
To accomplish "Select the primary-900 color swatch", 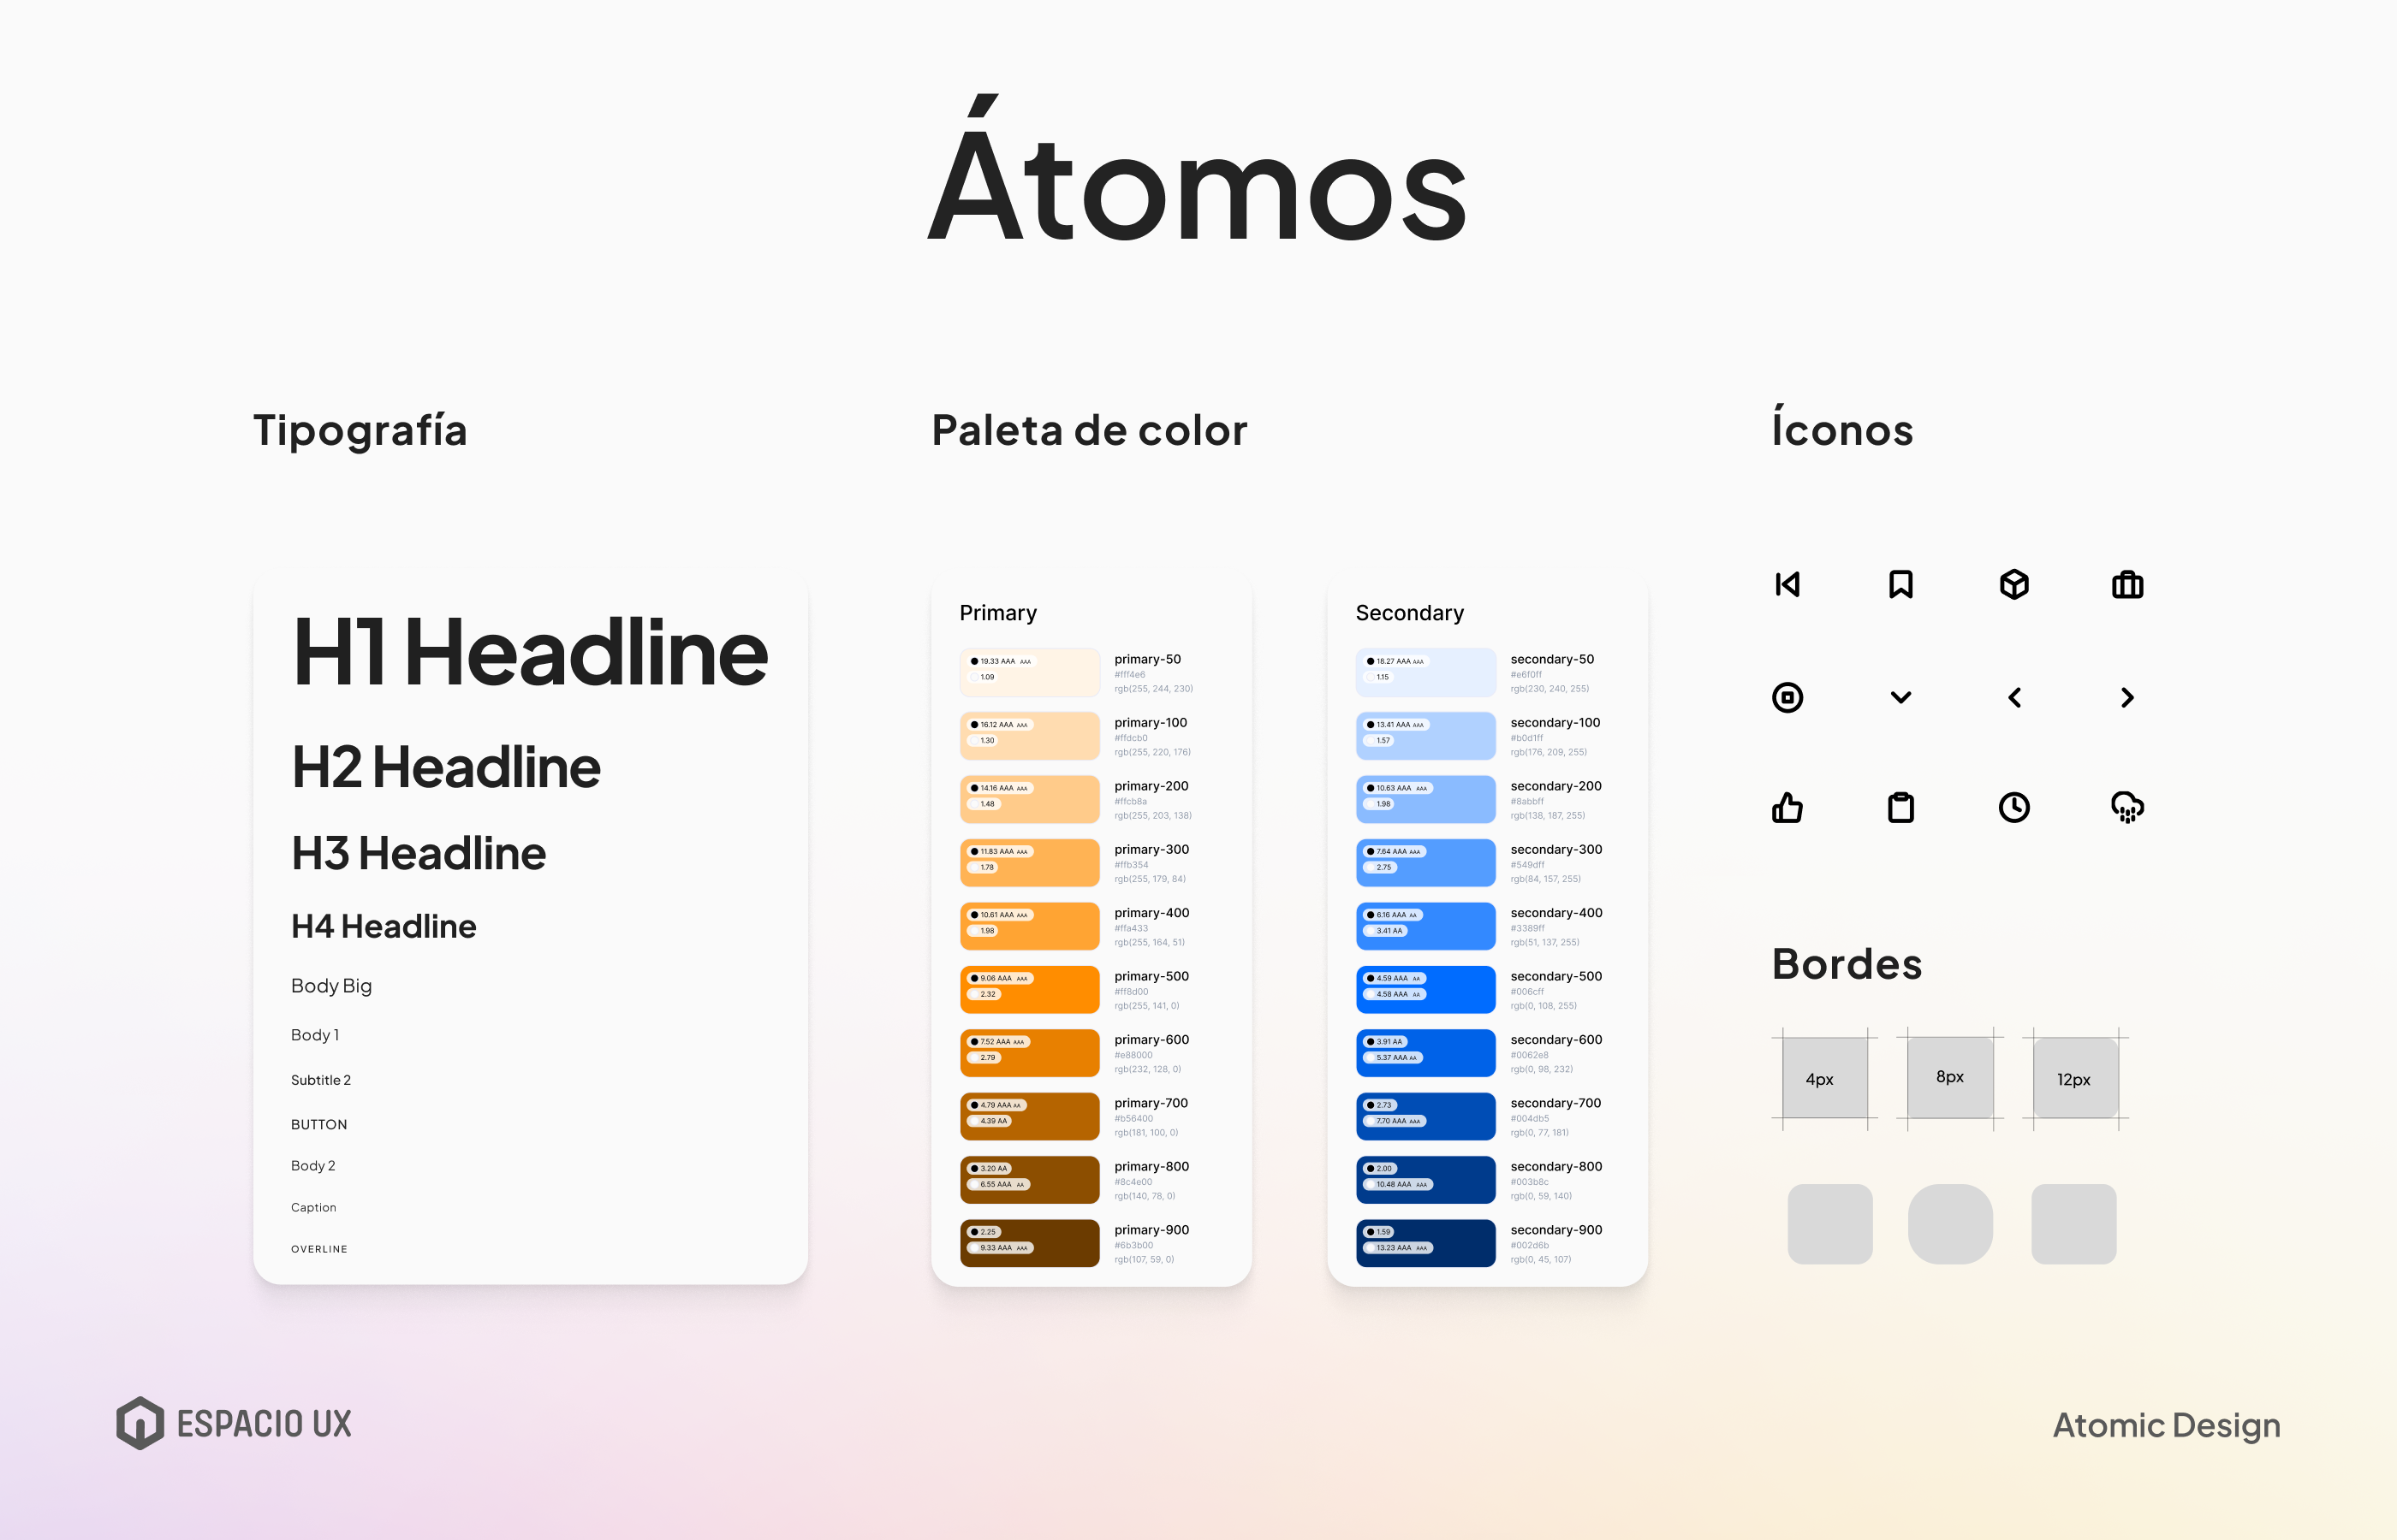I will click(1030, 1243).
